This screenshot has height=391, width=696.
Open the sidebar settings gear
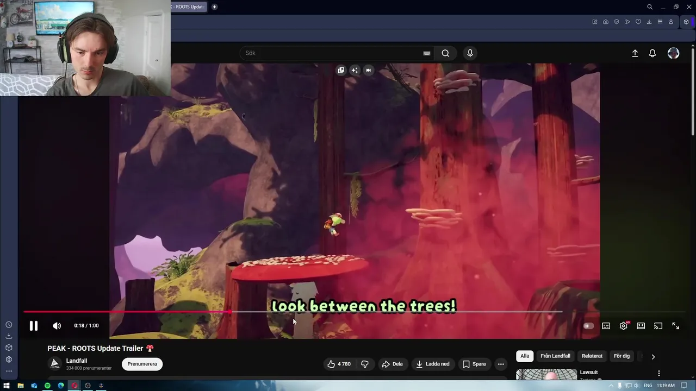(x=9, y=359)
